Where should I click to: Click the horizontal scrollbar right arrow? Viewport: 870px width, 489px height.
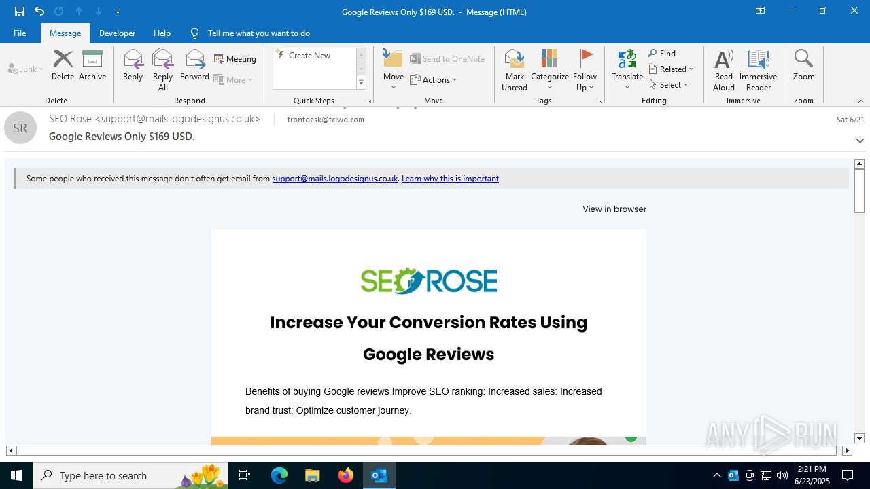point(847,450)
